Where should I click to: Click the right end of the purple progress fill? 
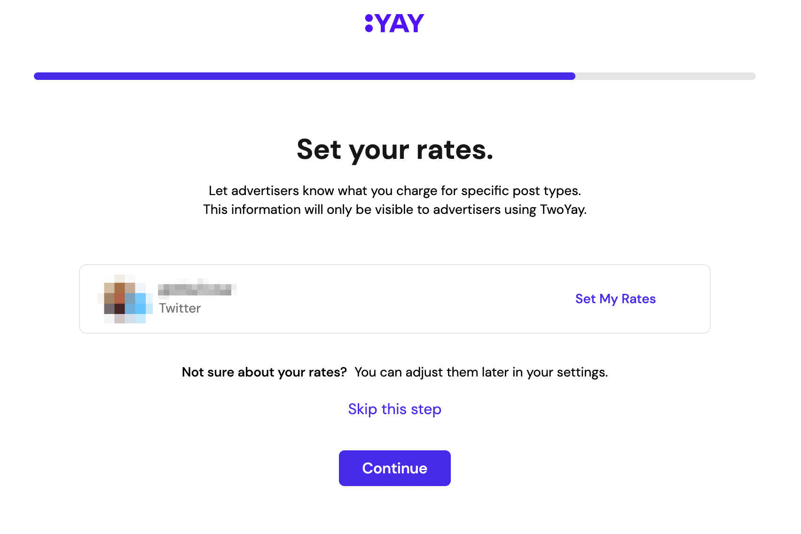[x=573, y=76]
